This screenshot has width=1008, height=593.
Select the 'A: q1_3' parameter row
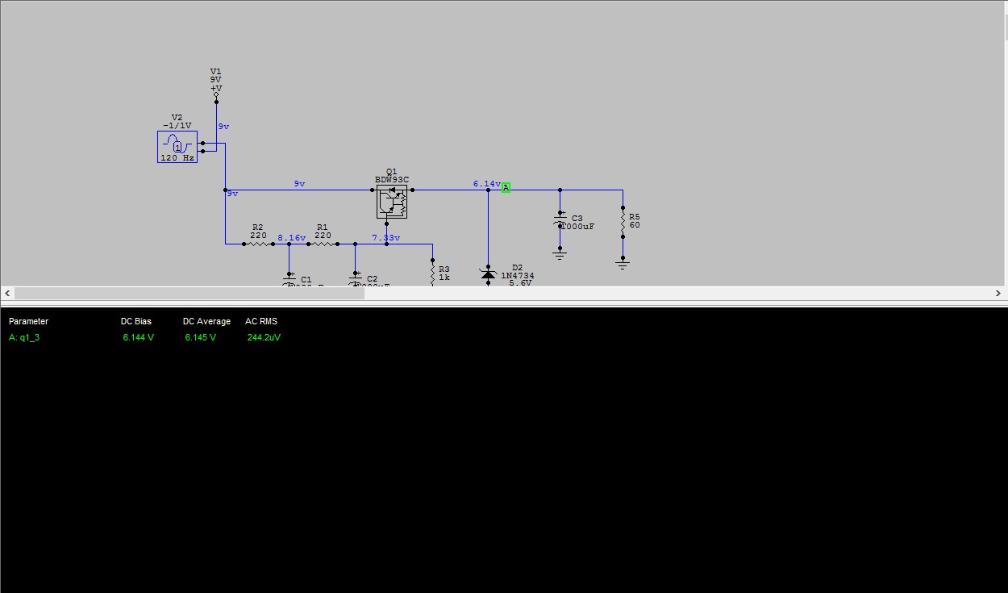(x=145, y=337)
